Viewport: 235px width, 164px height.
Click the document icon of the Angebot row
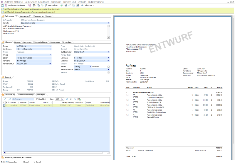(x=4, y=105)
